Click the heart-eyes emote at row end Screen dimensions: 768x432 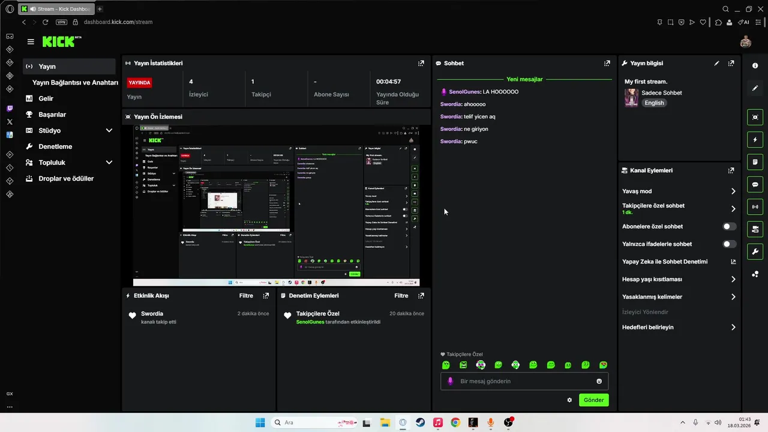coord(603,365)
